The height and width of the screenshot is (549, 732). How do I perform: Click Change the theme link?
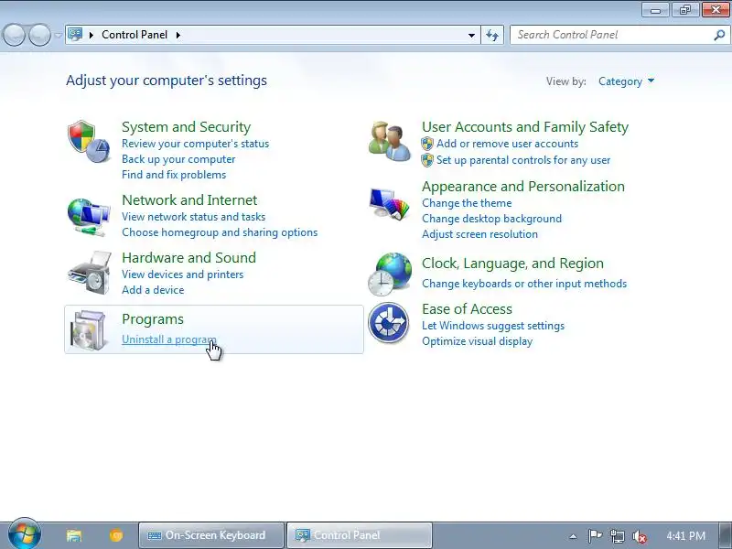[467, 203]
